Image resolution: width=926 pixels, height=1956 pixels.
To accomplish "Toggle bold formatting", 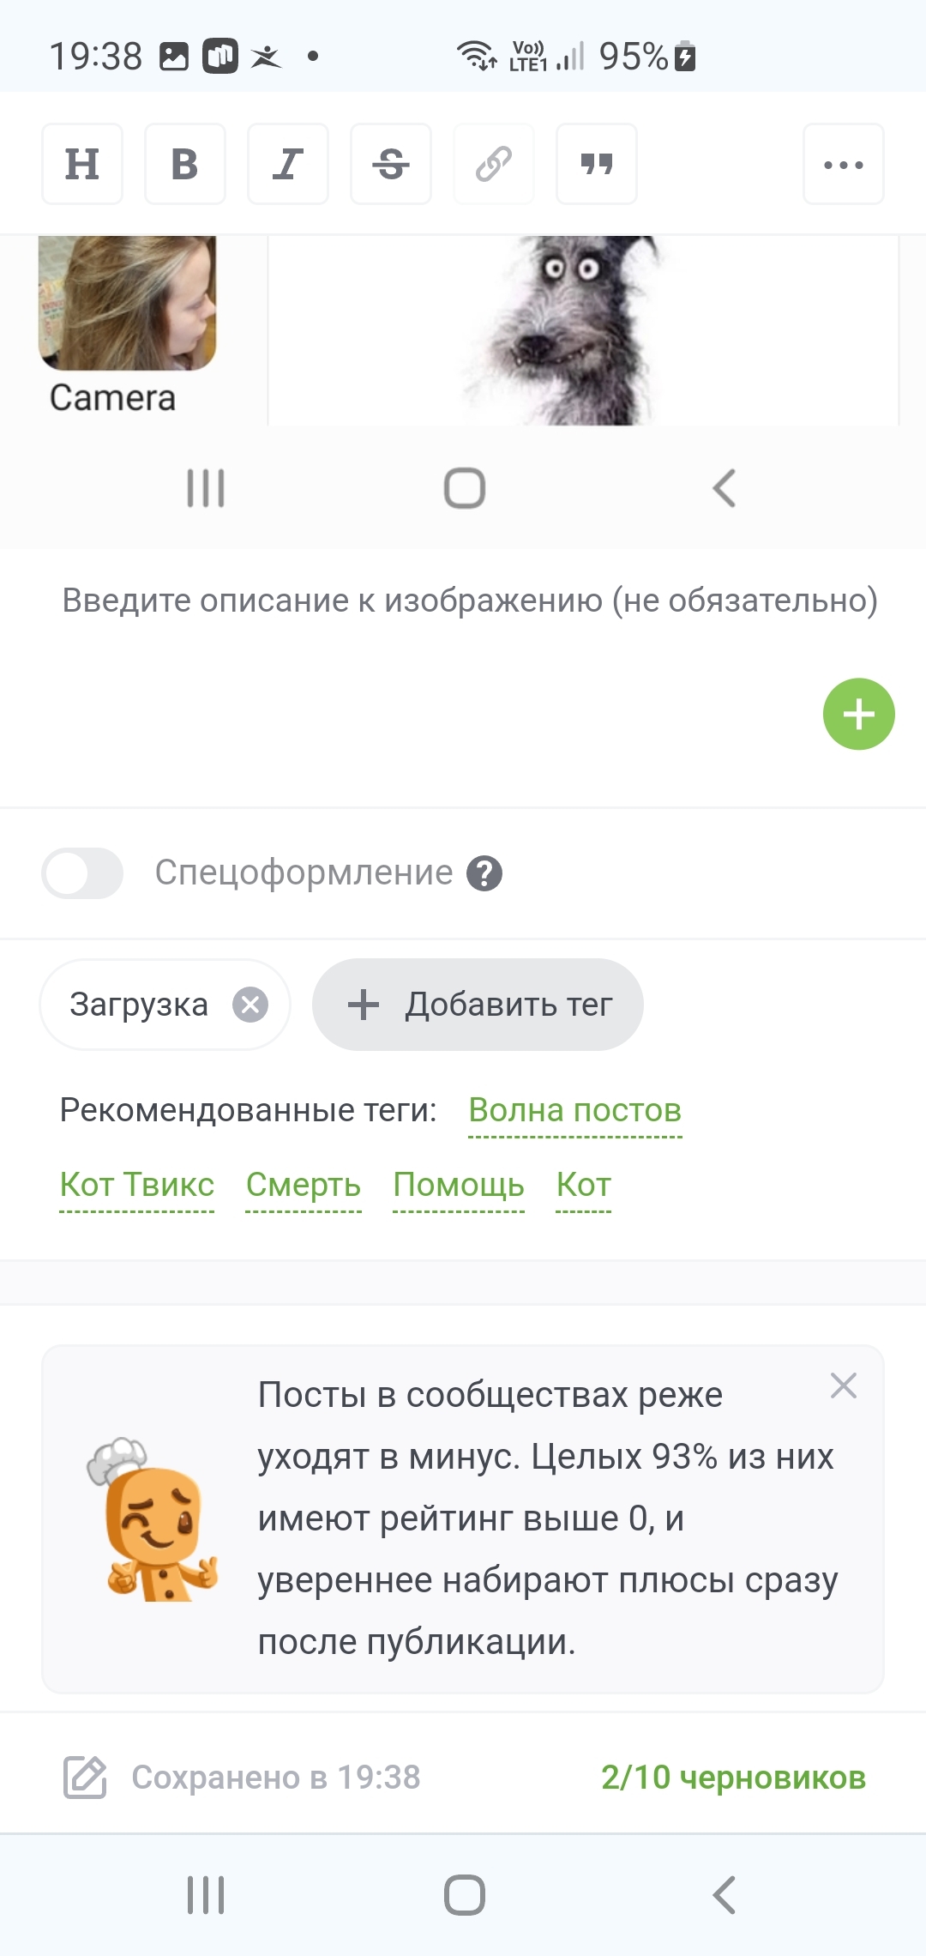I will (x=185, y=164).
